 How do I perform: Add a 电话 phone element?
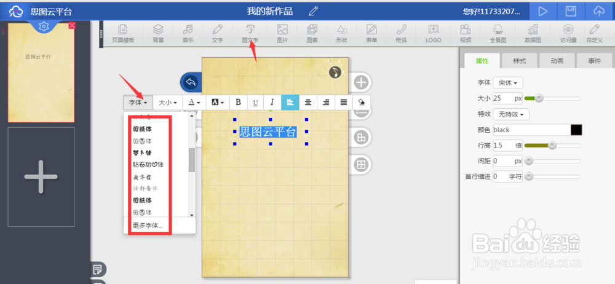pos(401,33)
